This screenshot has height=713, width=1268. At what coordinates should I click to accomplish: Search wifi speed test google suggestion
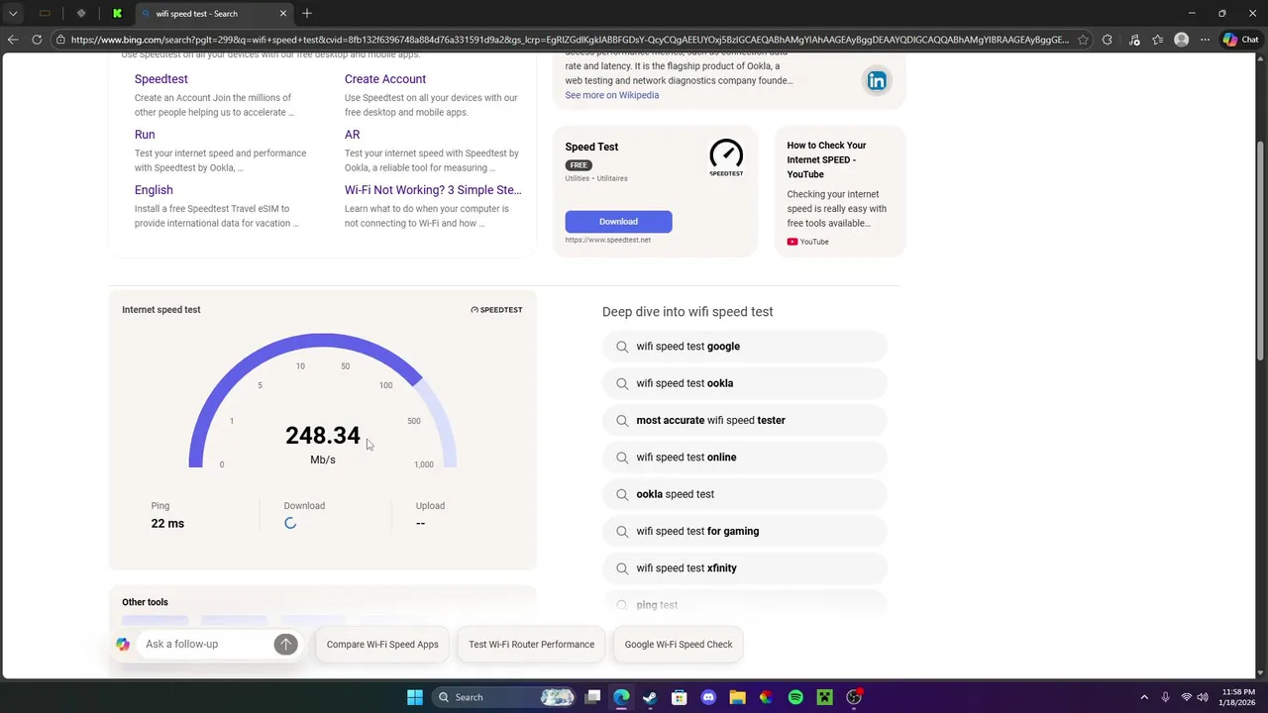pos(744,347)
